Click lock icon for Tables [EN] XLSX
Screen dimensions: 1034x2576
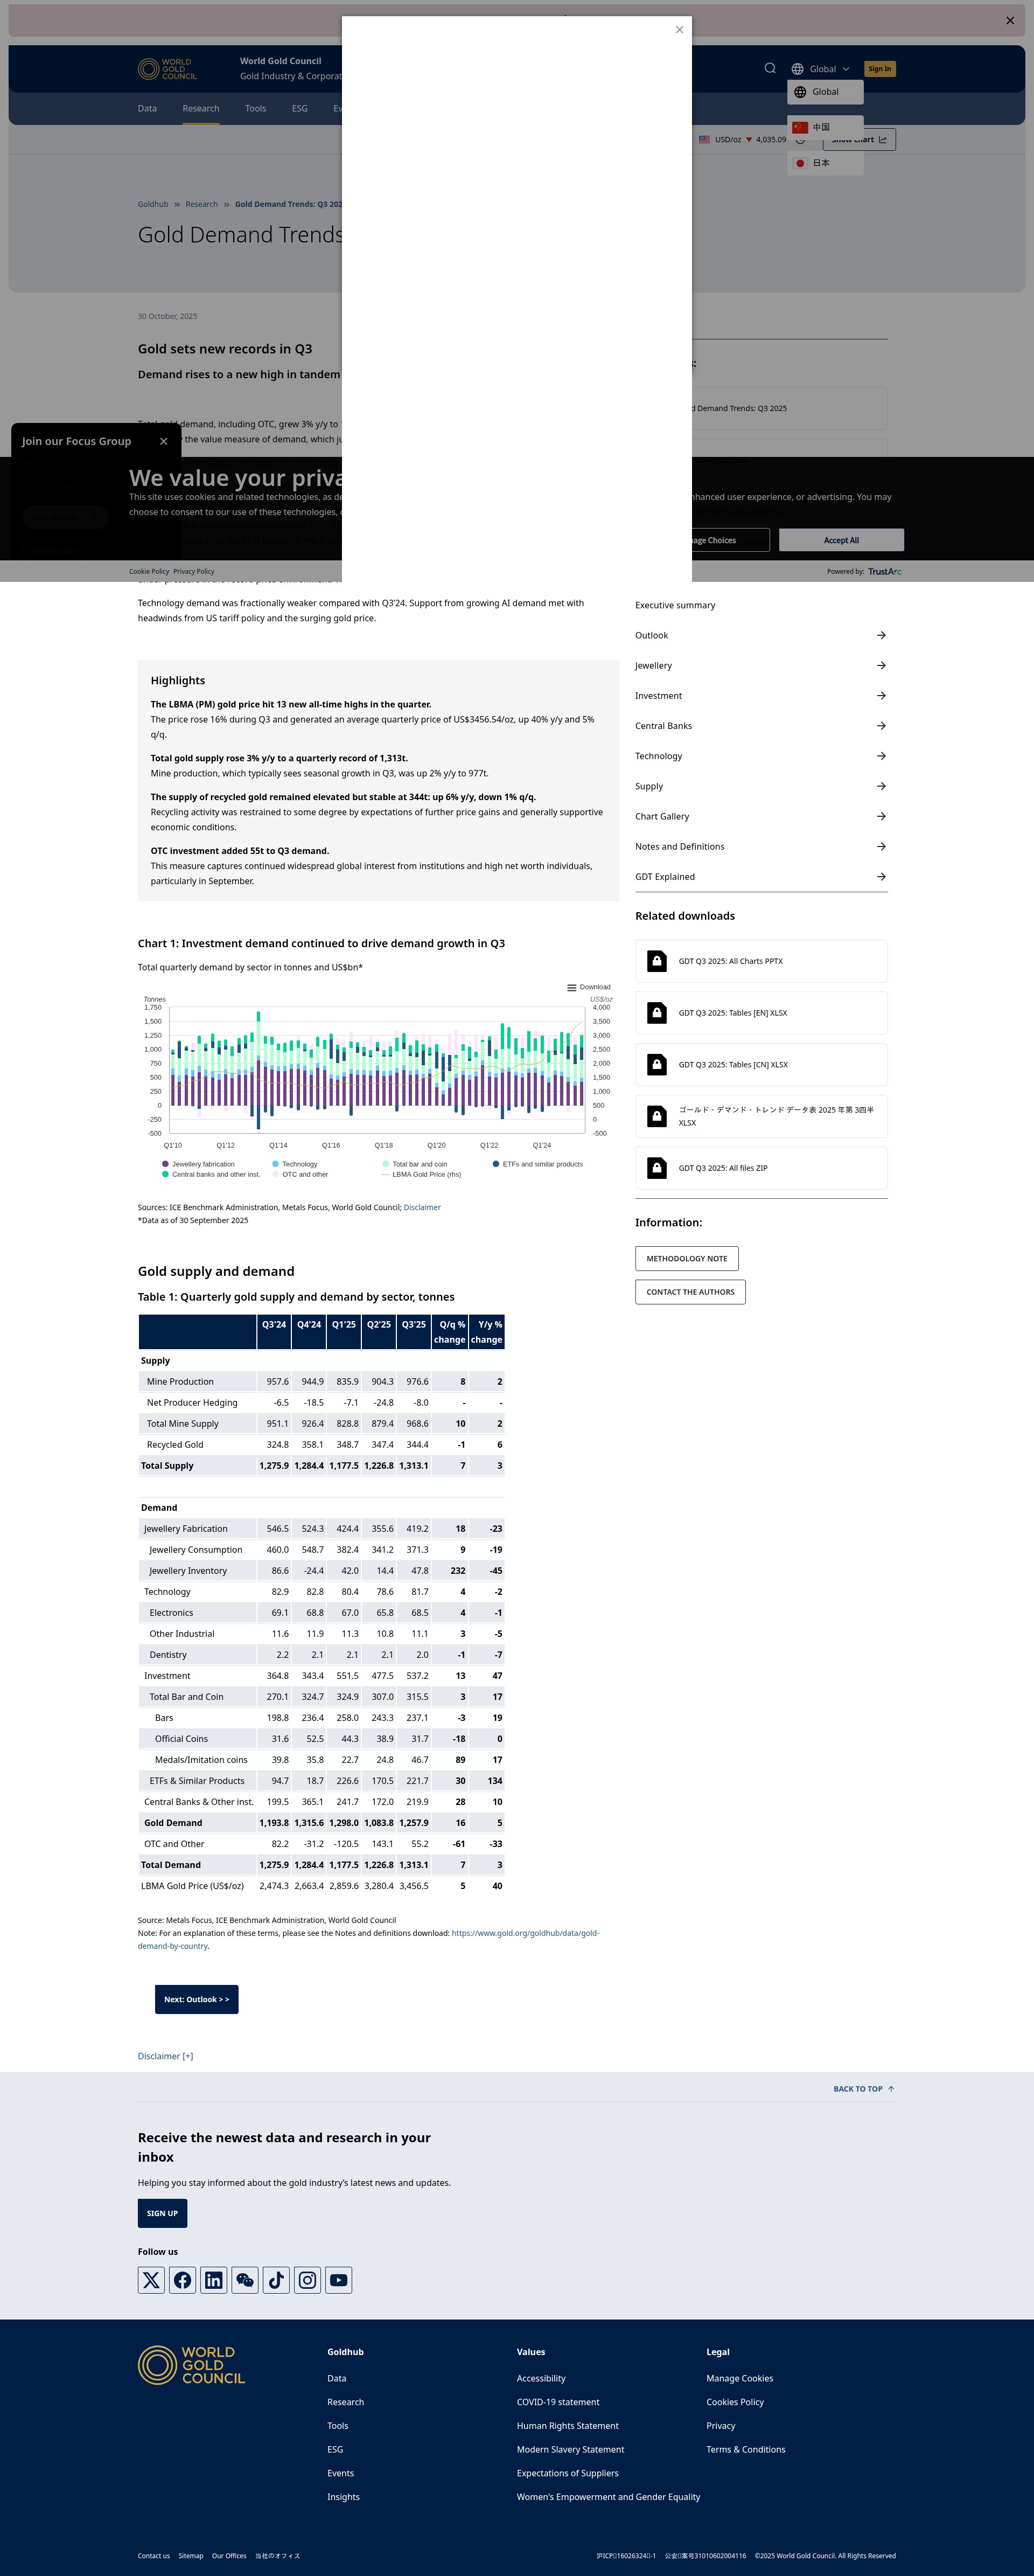tap(657, 1013)
